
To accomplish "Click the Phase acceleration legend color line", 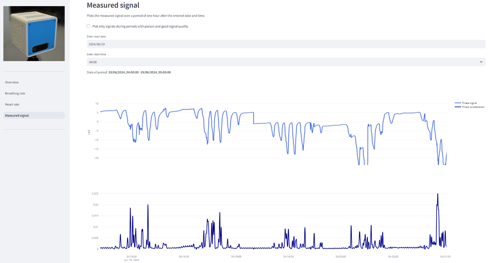I will (458, 107).
